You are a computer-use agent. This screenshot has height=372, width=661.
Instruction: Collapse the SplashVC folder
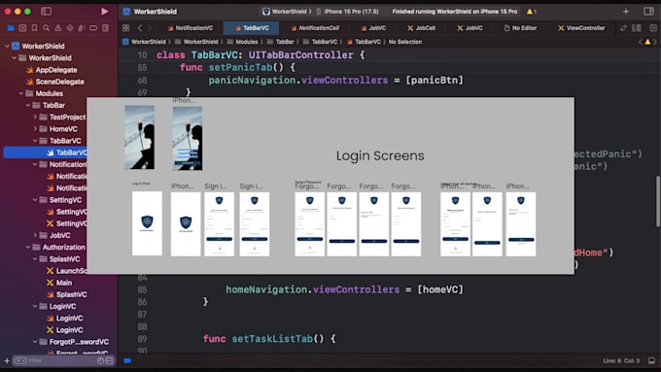click(35, 258)
